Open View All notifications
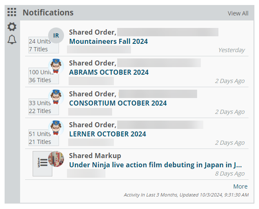The image size is (259, 209). pos(238,13)
